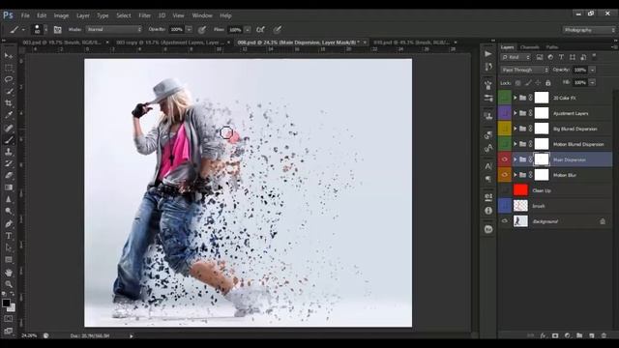Show the Clean Up layer

pyautogui.click(x=505, y=190)
